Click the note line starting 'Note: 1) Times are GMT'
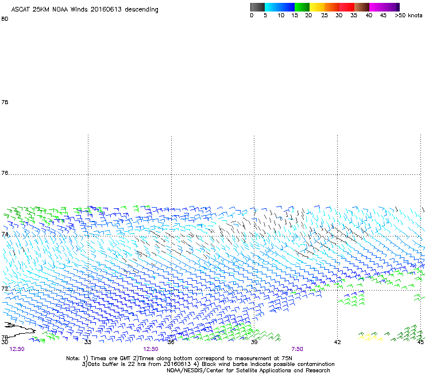This screenshot has height=374, width=425. 179,358
